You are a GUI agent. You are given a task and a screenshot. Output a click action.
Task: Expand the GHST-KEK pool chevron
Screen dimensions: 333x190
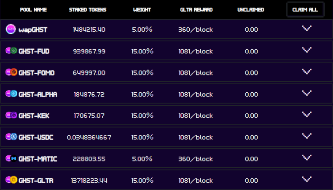pyautogui.click(x=307, y=115)
